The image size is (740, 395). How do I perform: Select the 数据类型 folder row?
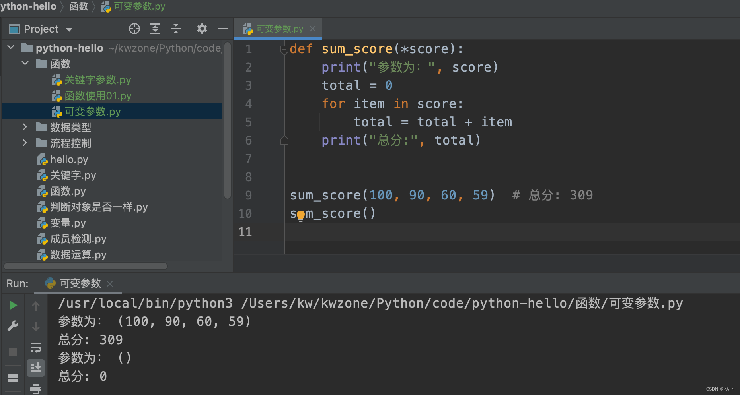pyautogui.click(x=112, y=128)
